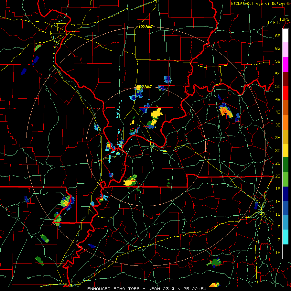Screen dimensions: 291x291
Task: Click the dark green legend swatch
Action: tap(286, 165)
